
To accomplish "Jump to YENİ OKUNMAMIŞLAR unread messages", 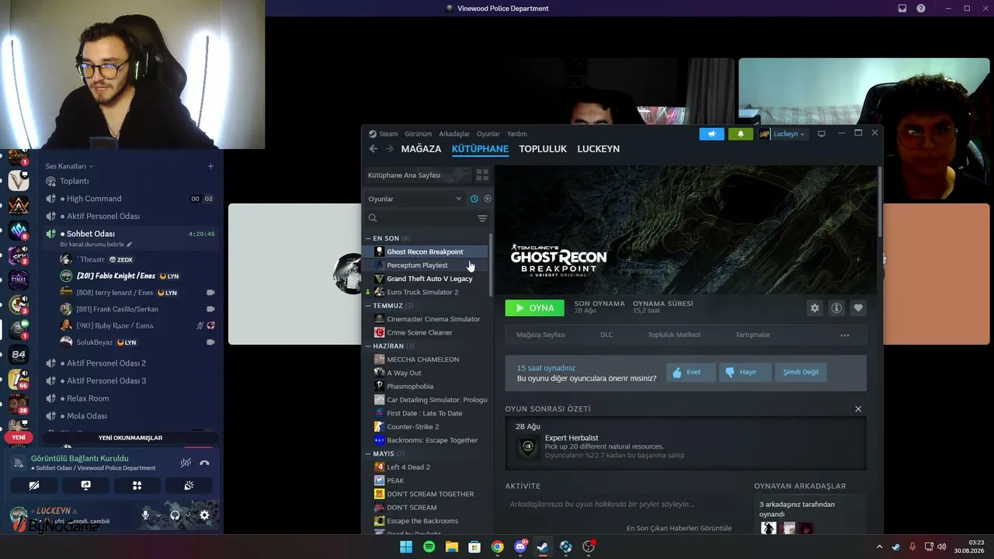I will coord(130,438).
